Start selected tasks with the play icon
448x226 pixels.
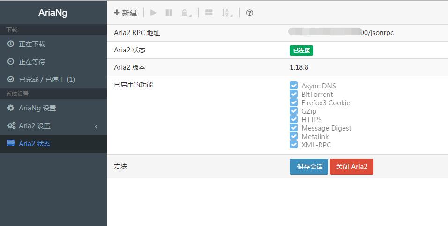coord(153,13)
